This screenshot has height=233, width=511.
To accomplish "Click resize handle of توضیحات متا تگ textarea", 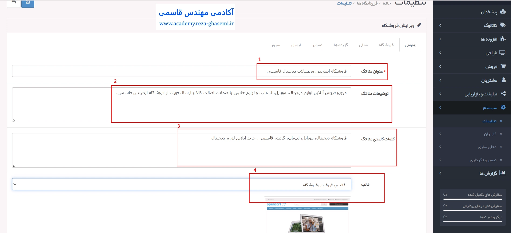I will (x=14, y=120).
